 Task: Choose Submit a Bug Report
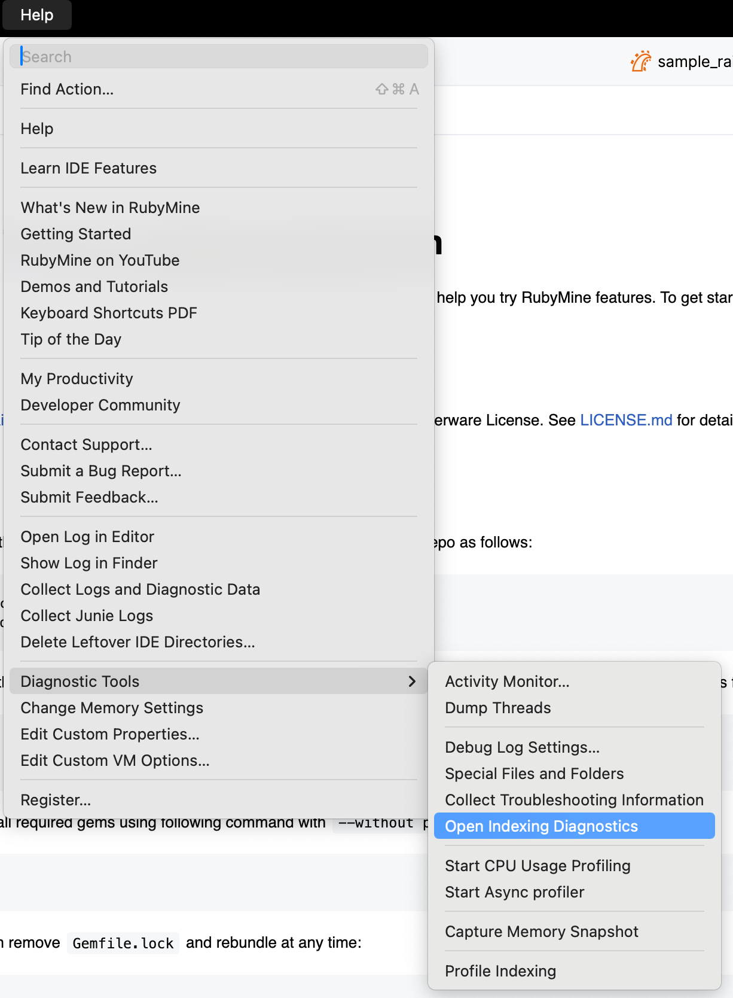(x=101, y=471)
